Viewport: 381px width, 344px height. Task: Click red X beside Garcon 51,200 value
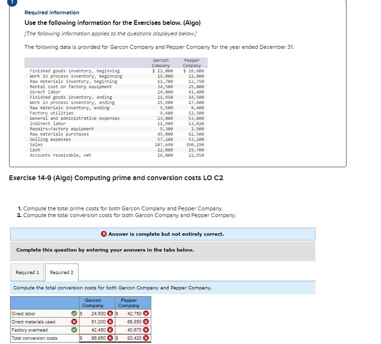coord(110,321)
